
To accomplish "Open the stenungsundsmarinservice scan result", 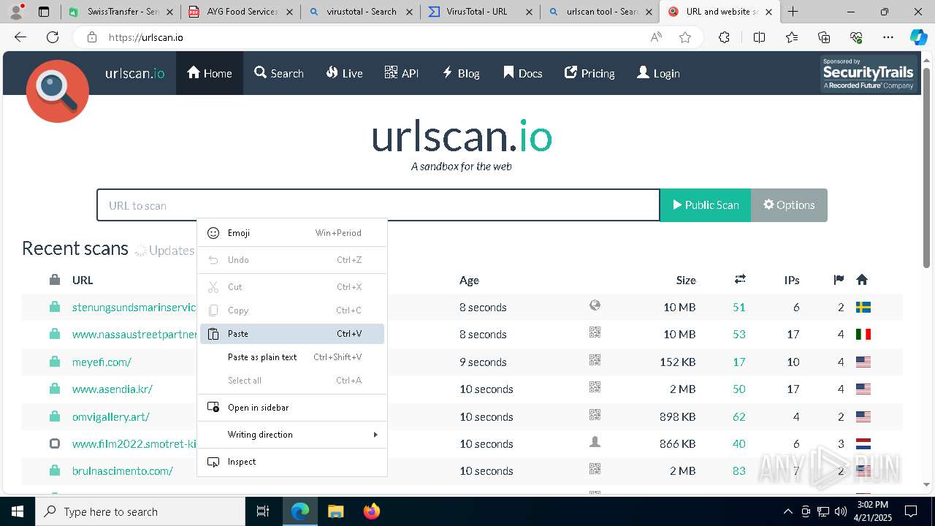I will [x=134, y=307].
